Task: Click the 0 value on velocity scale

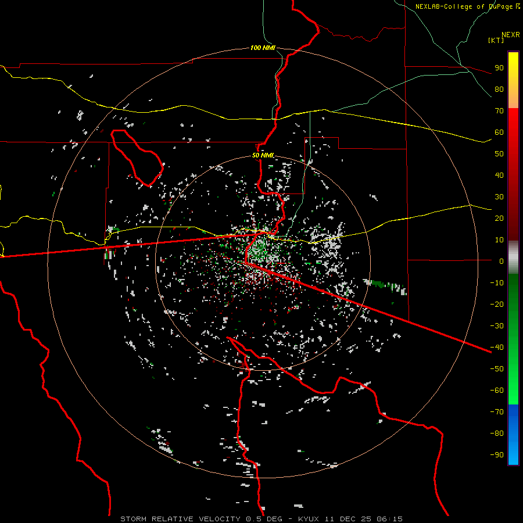Action: 501,261
